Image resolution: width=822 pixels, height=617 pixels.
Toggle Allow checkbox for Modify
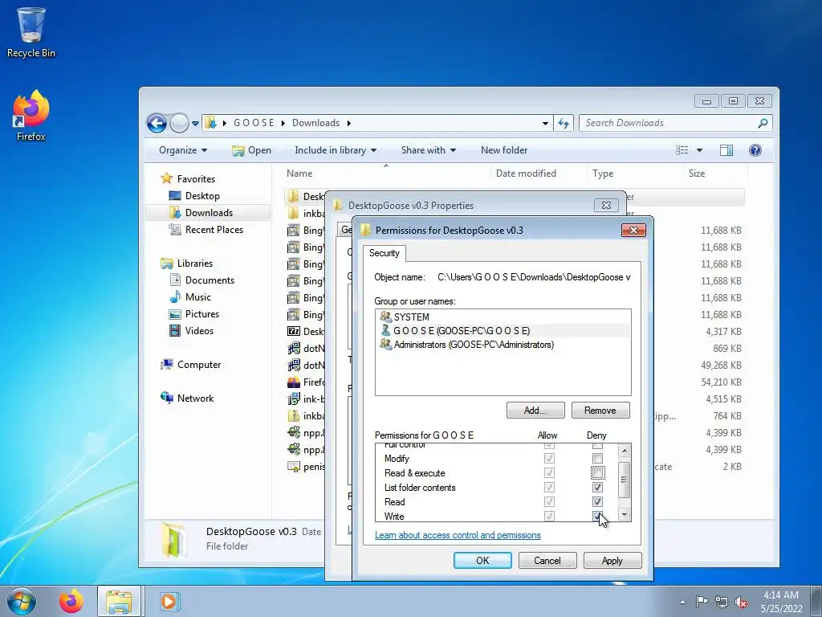coord(549,459)
